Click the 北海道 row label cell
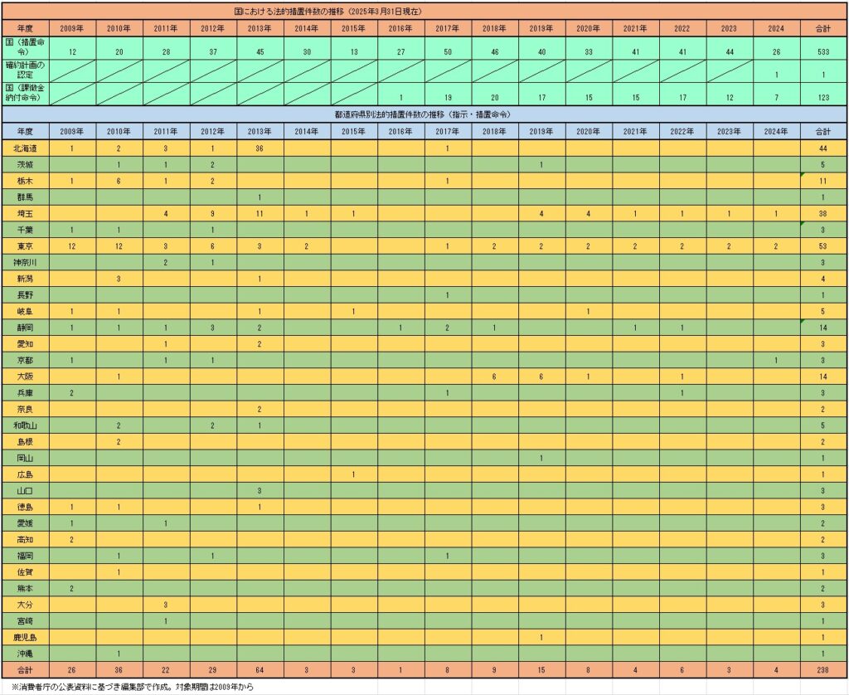The height and width of the screenshot is (695, 849). coord(25,148)
